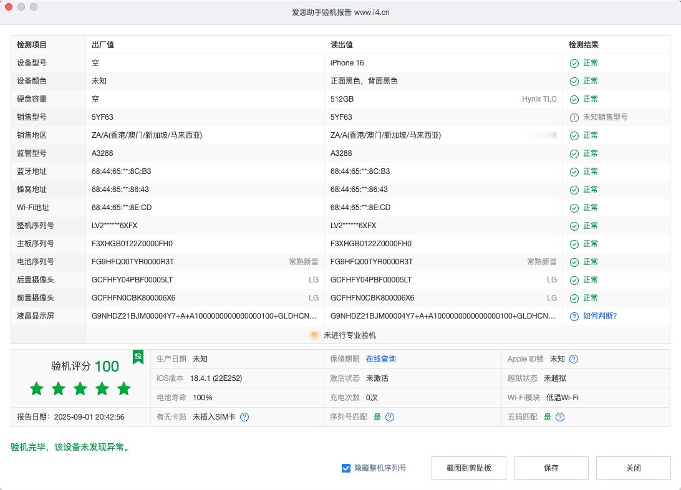
Task: Click the 未知销售型号 result text
Action: pyautogui.click(x=605, y=117)
